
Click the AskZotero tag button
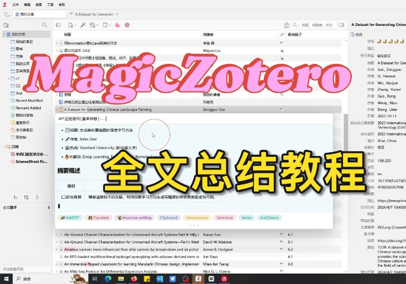pyautogui.click(x=269, y=218)
